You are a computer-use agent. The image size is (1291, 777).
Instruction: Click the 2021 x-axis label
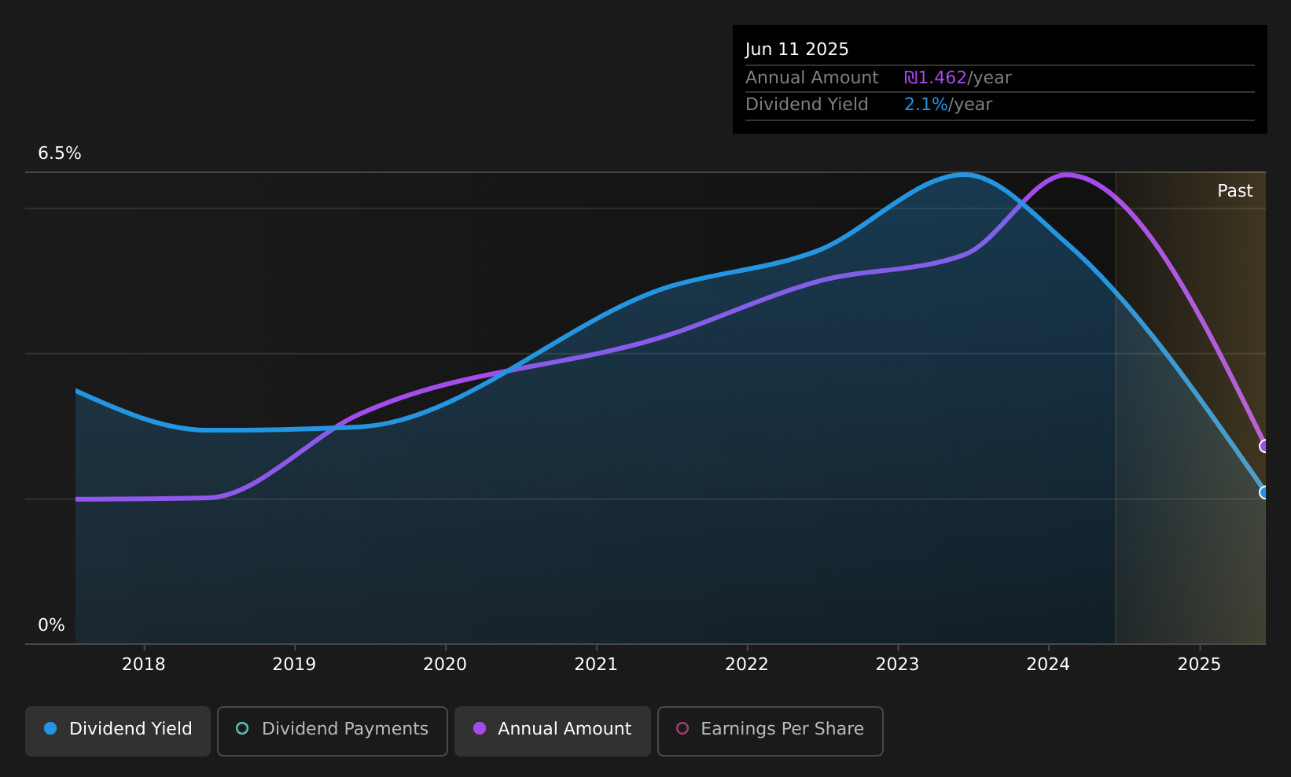596,665
